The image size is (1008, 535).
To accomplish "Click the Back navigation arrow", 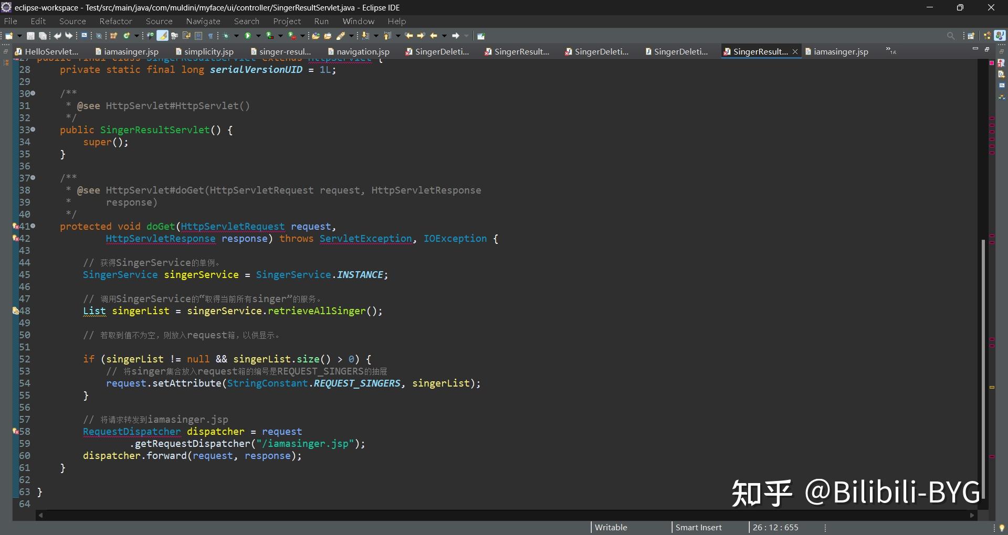I will point(433,36).
